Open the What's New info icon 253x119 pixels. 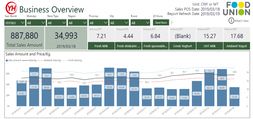point(231,21)
